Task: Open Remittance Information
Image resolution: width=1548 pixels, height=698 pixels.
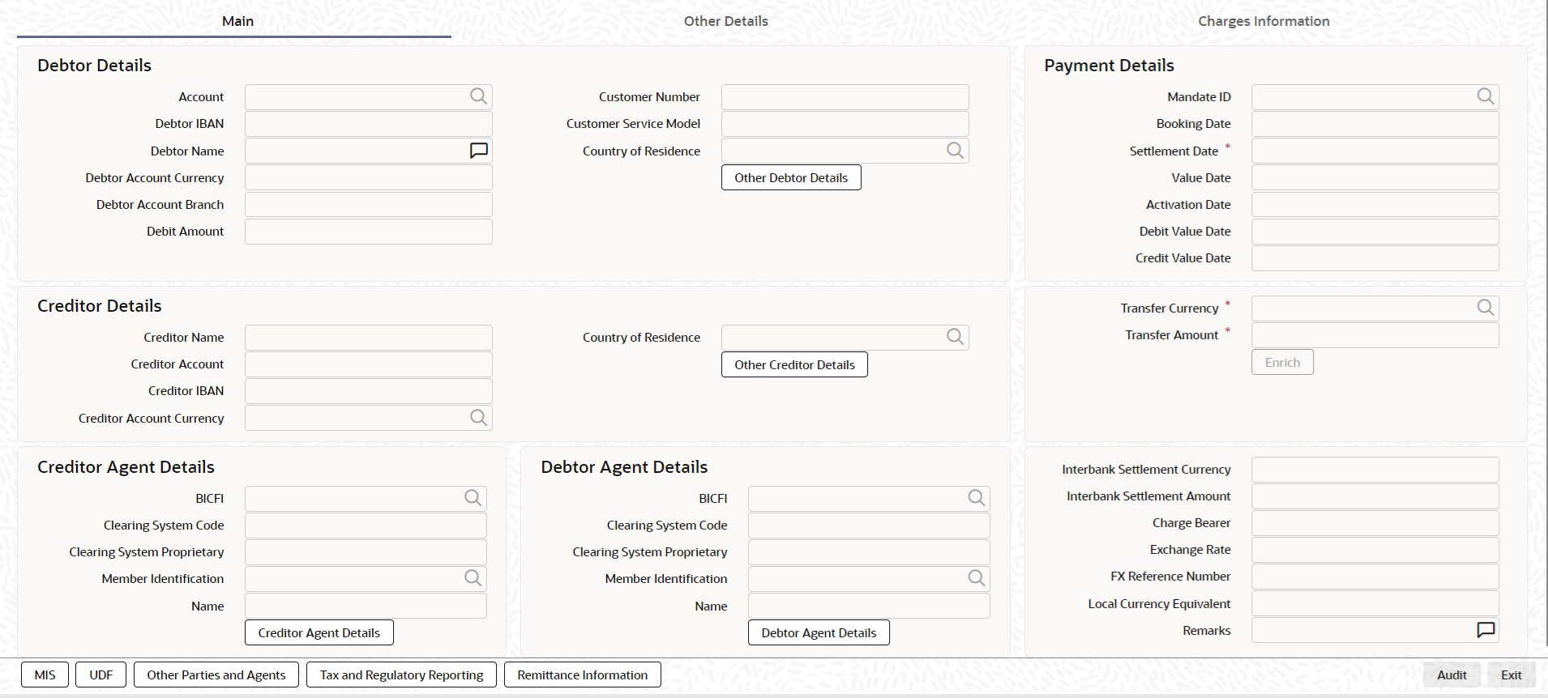Action: (x=583, y=675)
